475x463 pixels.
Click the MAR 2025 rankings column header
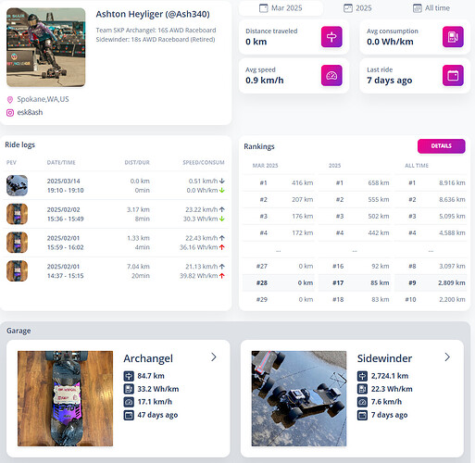(x=265, y=166)
